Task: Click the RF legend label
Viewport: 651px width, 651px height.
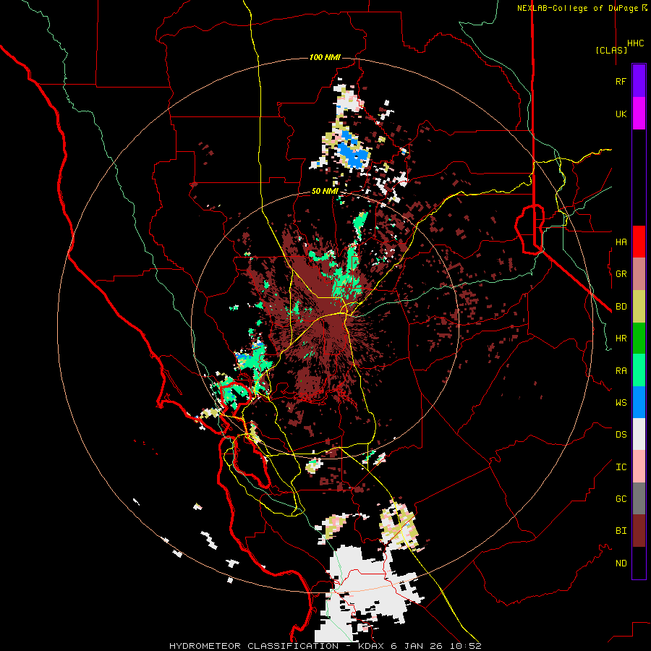Action: (621, 82)
